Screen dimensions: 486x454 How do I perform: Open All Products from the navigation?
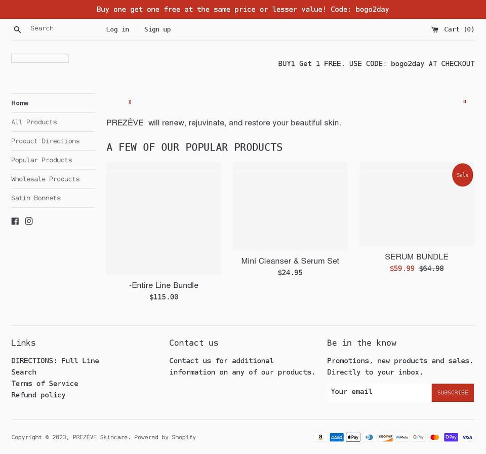[34, 122]
